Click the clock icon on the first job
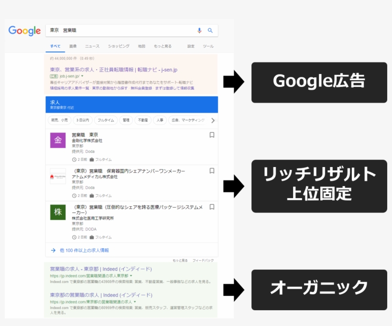The image size is (392, 326). 74,159
